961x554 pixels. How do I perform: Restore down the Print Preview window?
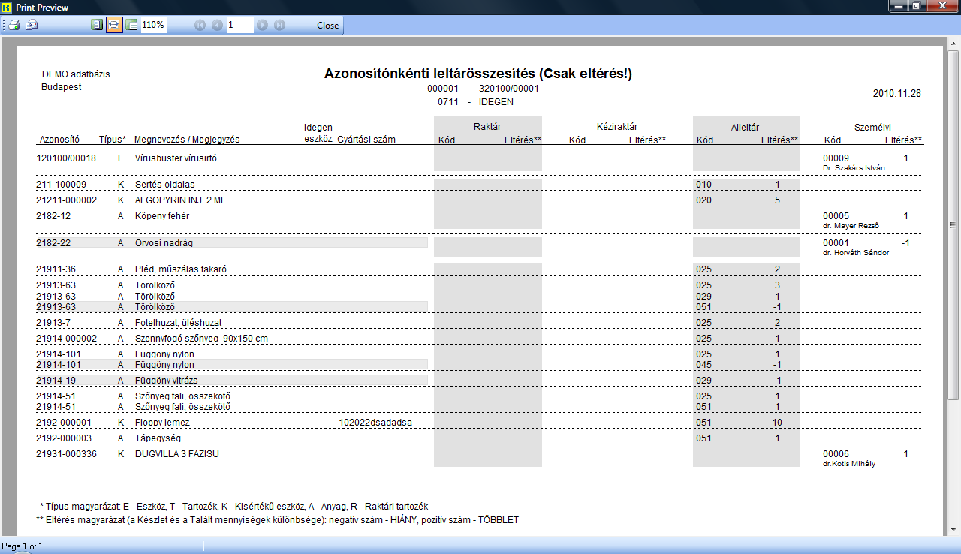(x=916, y=6)
